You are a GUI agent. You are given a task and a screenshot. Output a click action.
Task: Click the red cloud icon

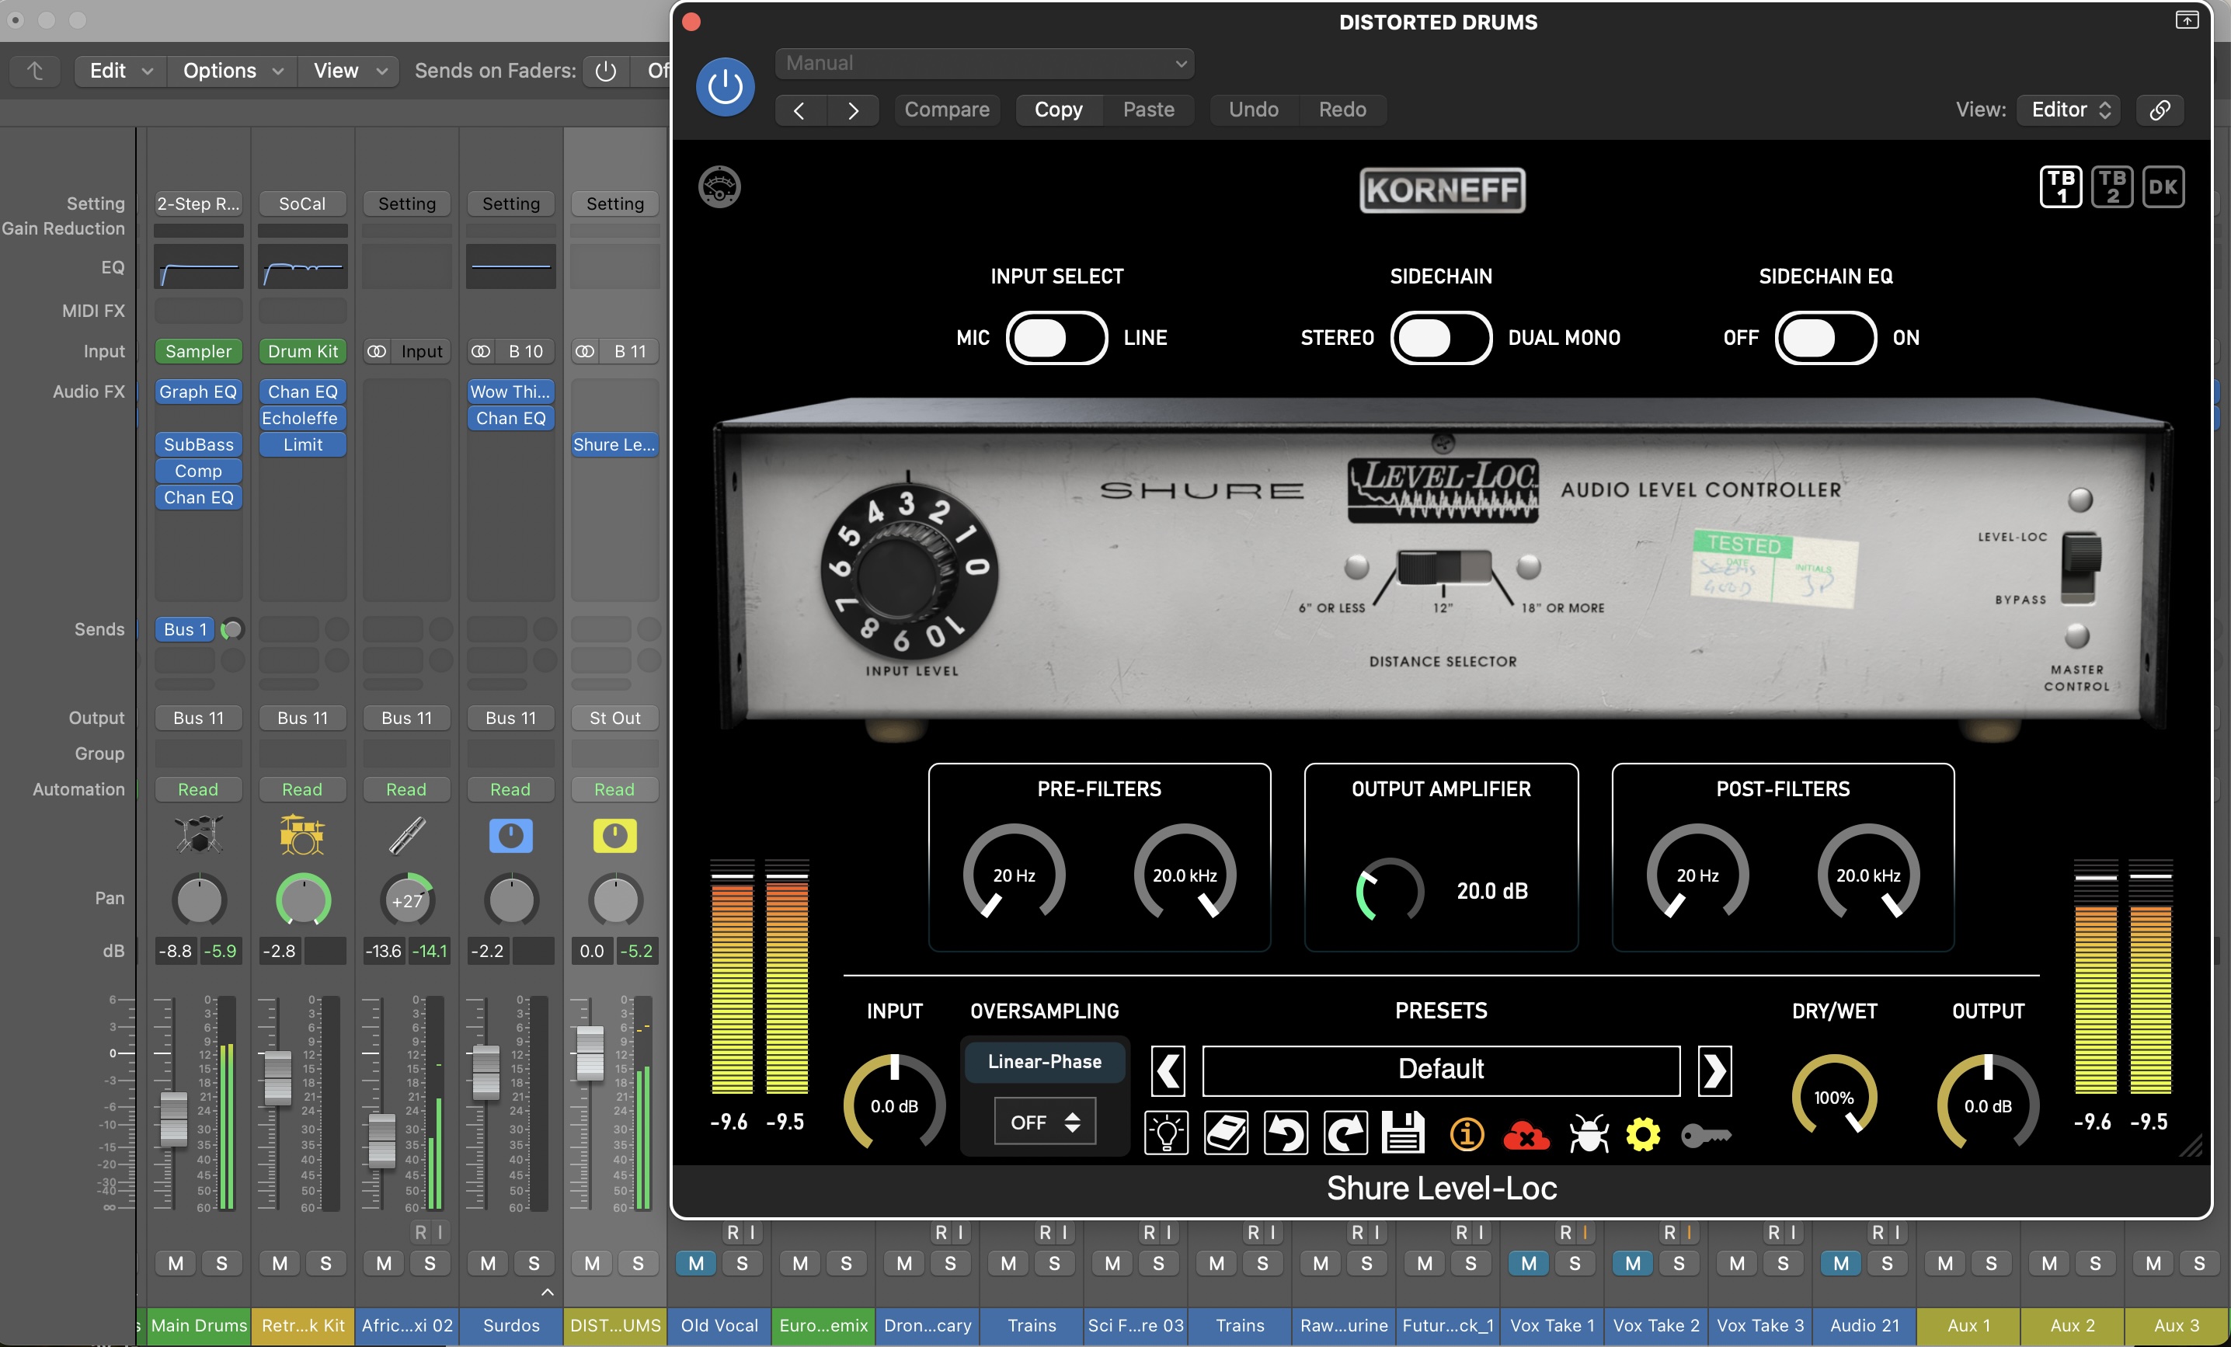click(x=1525, y=1134)
